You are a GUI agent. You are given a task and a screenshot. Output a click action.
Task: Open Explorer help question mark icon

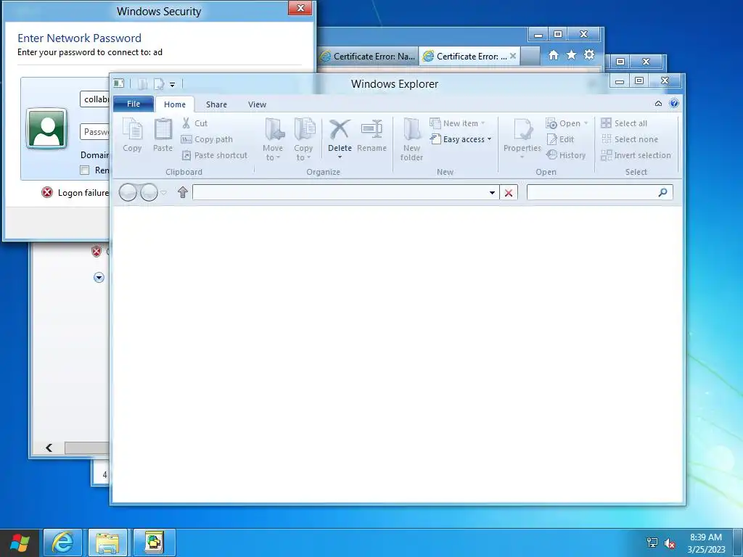674,103
